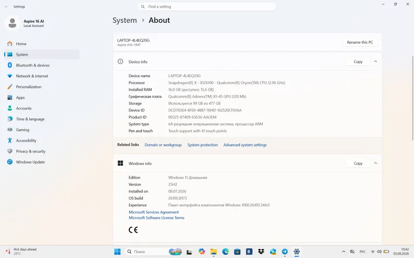Viewport: 414px width, 258px height.
Task: Open the clock and date 10:42
Action: click(x=401, y=251)
